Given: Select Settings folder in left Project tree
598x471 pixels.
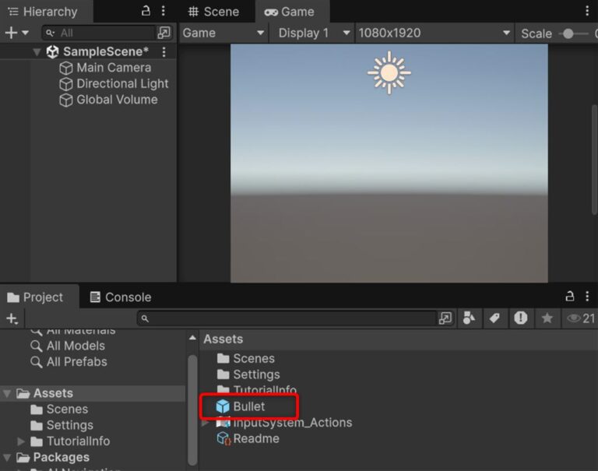Looking at the screenshot, I should 69,425.
